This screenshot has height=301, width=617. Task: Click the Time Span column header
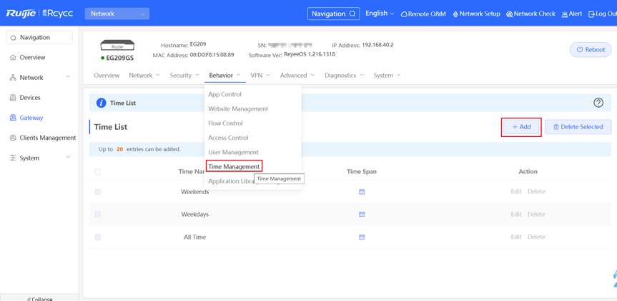point(362,171)
